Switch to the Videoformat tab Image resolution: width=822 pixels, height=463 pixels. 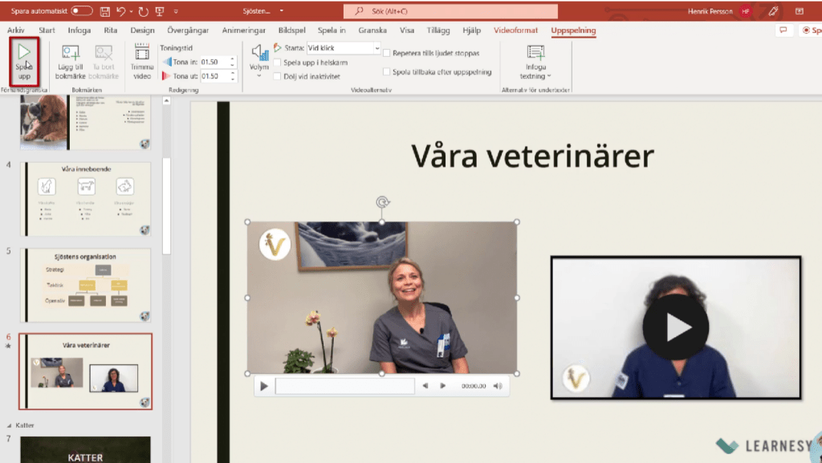515,30
